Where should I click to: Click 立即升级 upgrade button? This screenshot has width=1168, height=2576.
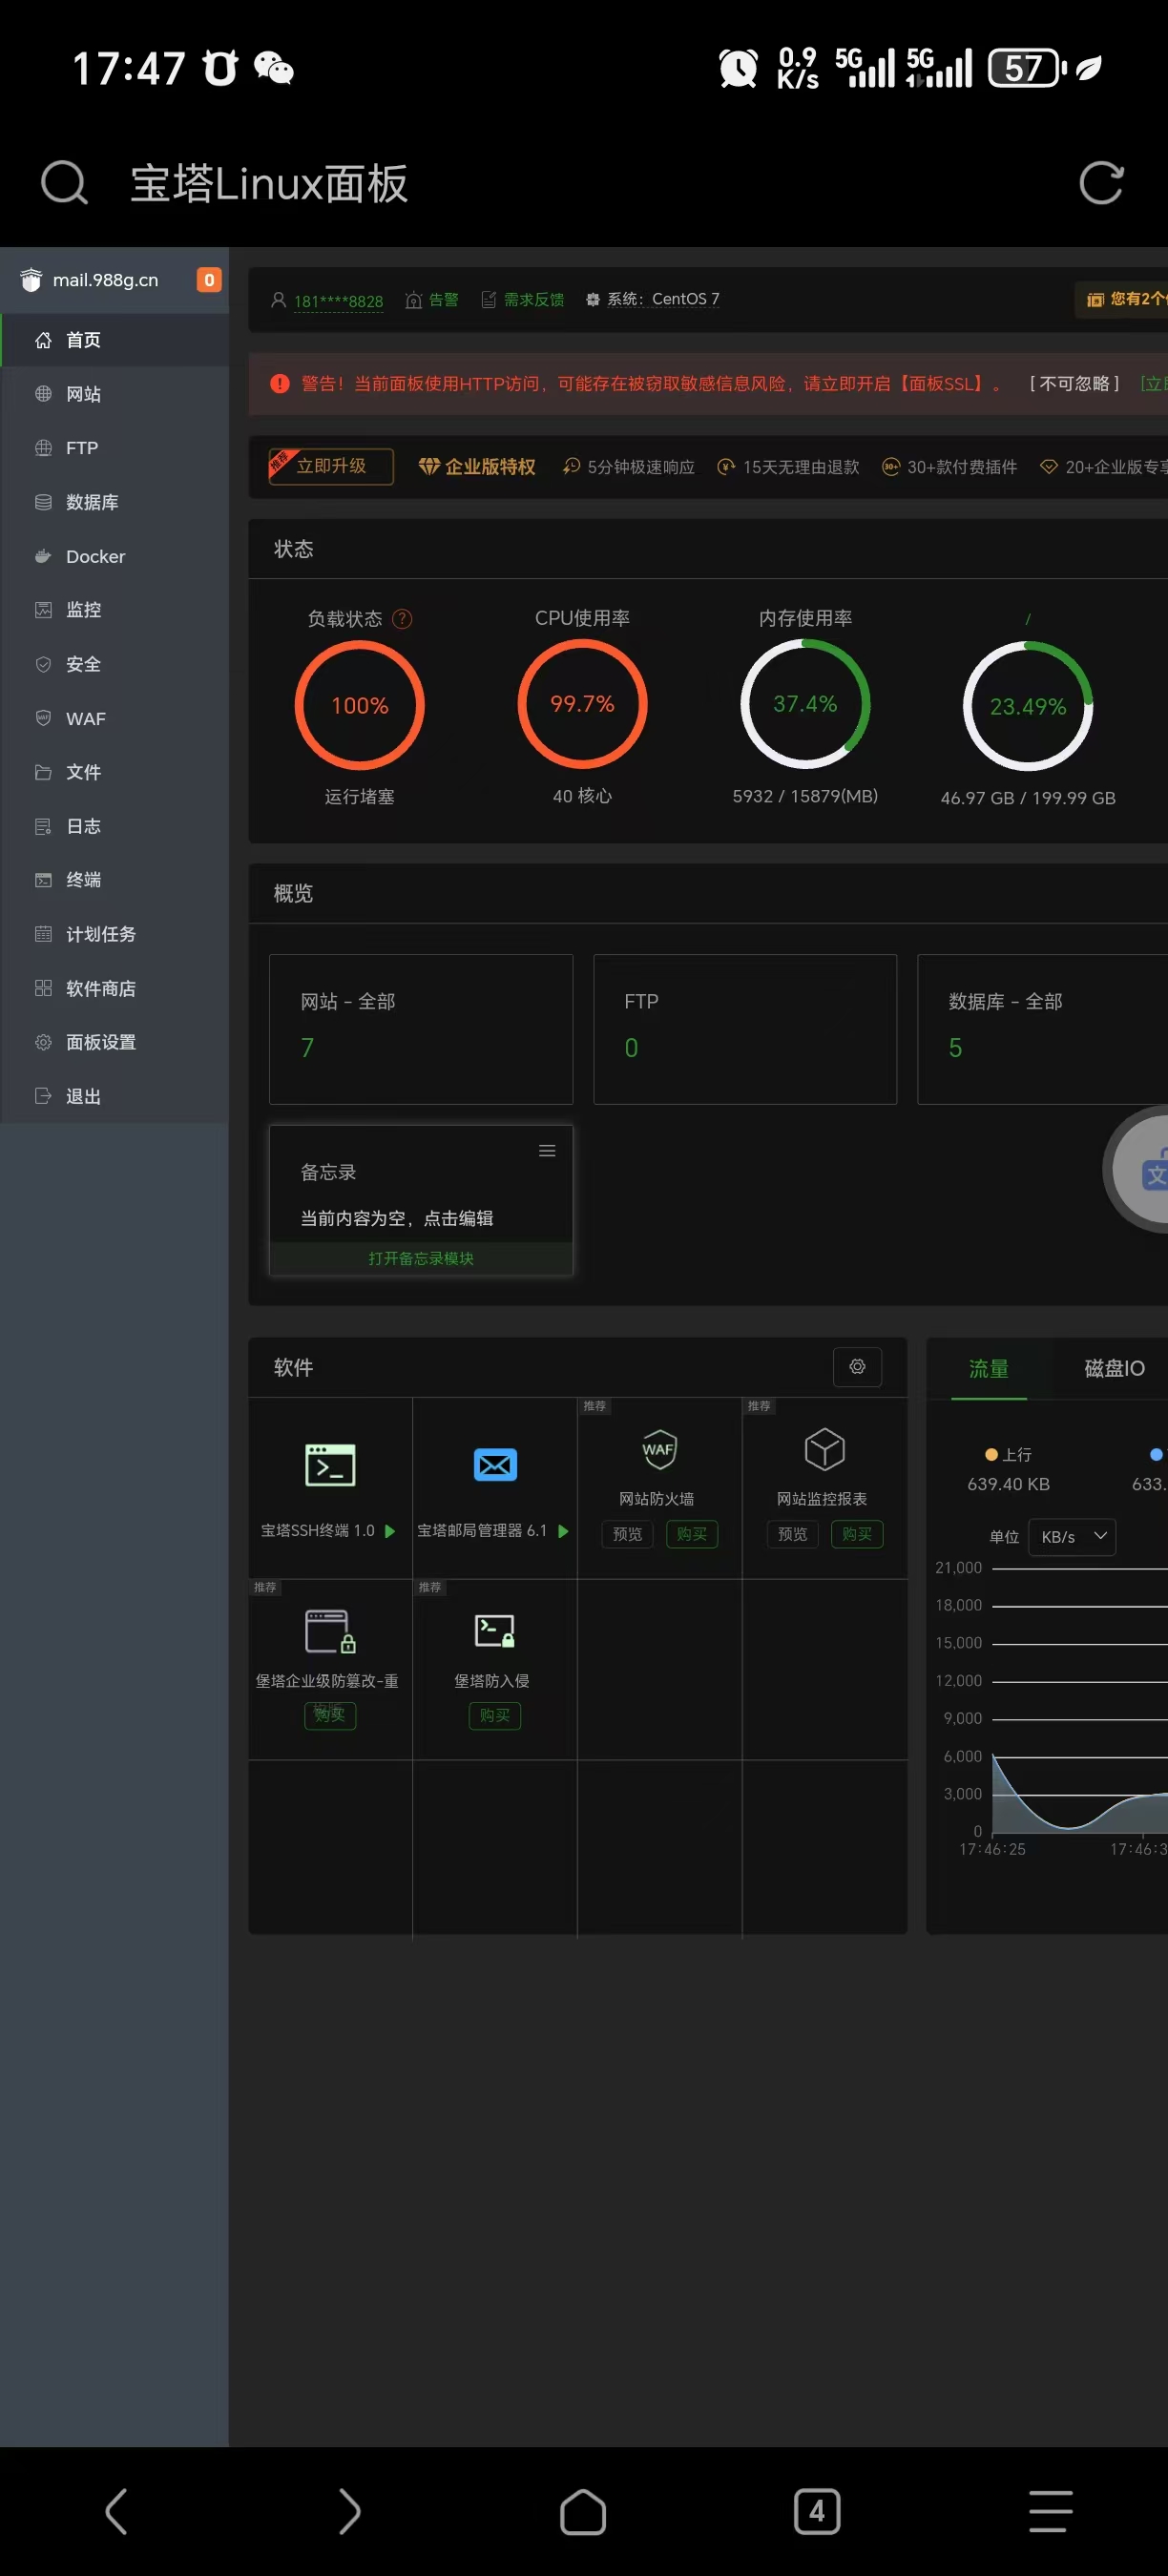pos(331,466)
